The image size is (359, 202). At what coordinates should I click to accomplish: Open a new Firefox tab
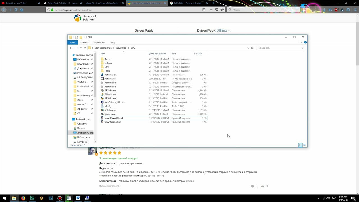click(213, 3)
